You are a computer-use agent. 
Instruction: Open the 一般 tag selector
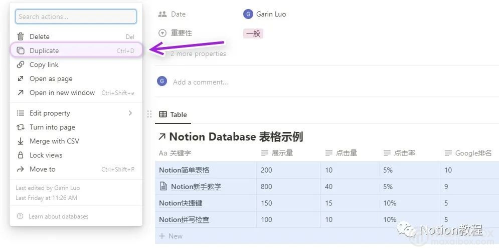tap(253, 33)
